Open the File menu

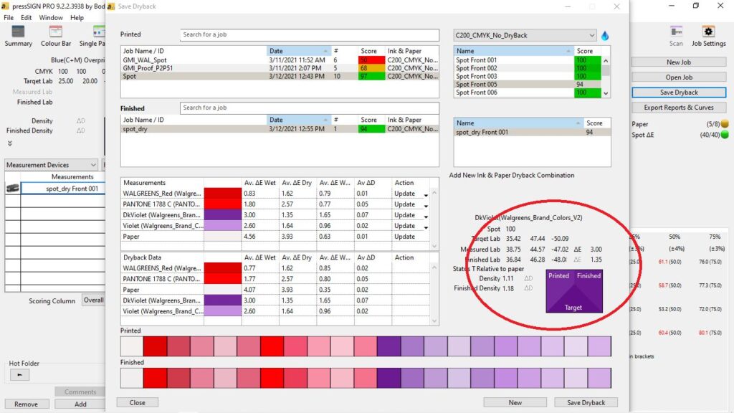[9, 17]
